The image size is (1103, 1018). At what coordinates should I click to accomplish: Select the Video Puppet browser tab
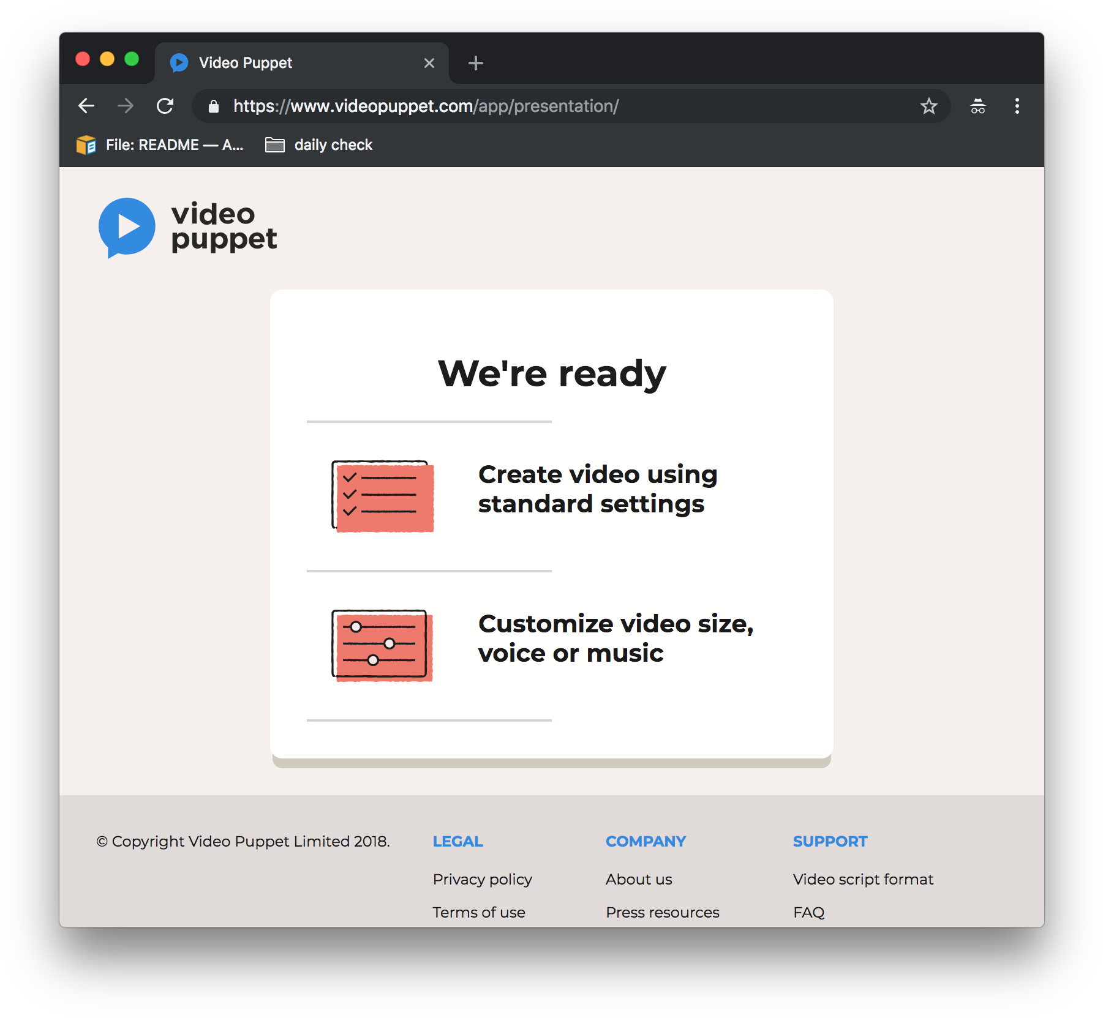(x=302, y=63)
